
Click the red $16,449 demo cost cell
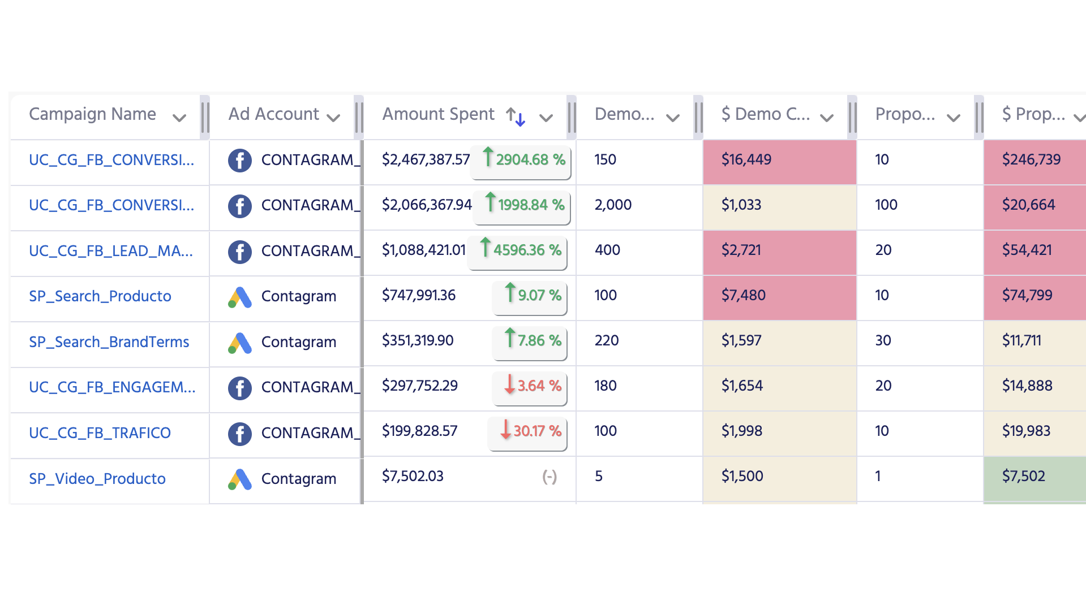(779, 161)
